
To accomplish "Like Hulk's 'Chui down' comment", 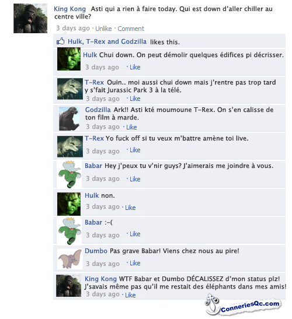I will pos(135,67).
